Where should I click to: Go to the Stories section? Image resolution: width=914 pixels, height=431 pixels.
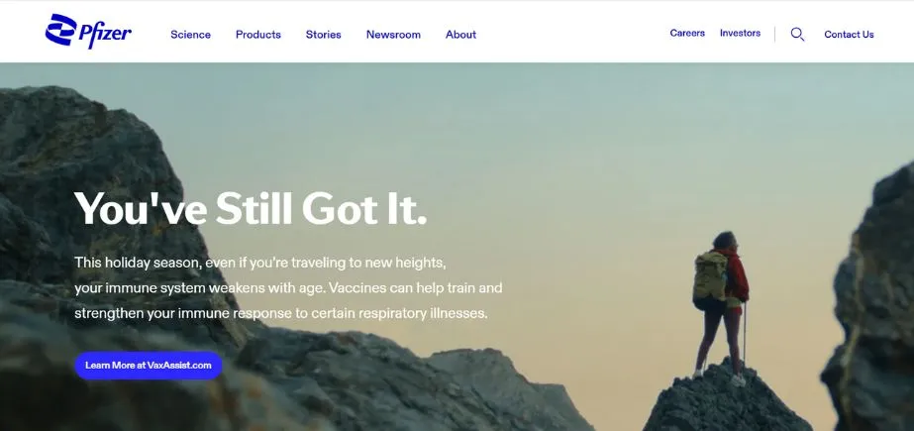click(x=324, y=35)
